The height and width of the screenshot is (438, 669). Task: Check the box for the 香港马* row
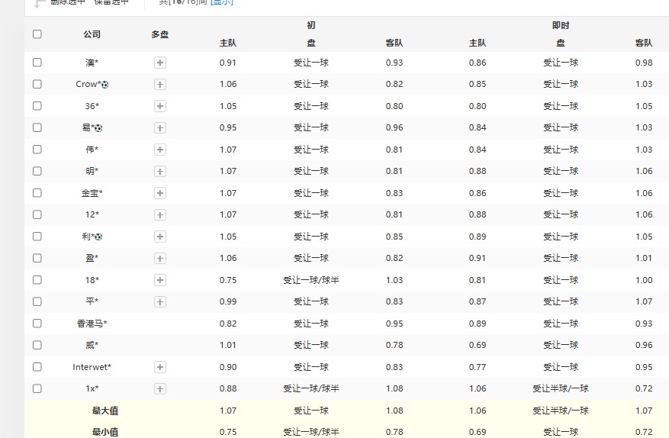pyautogui.click(x=37, y=324)
